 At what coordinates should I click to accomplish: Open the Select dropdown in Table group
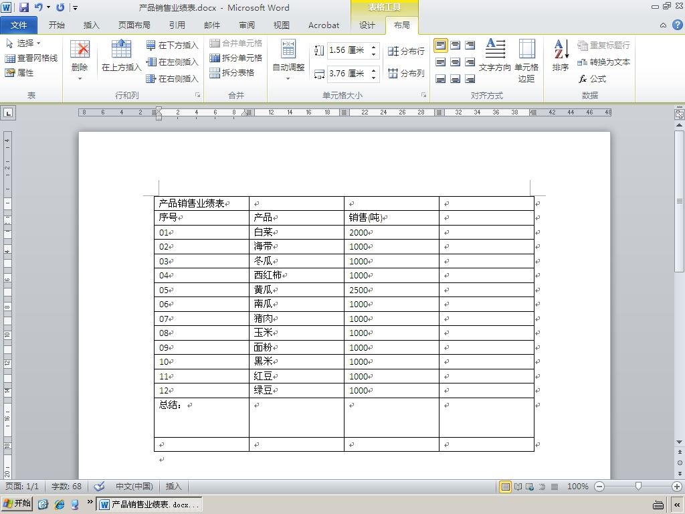[x=23, y=44]
